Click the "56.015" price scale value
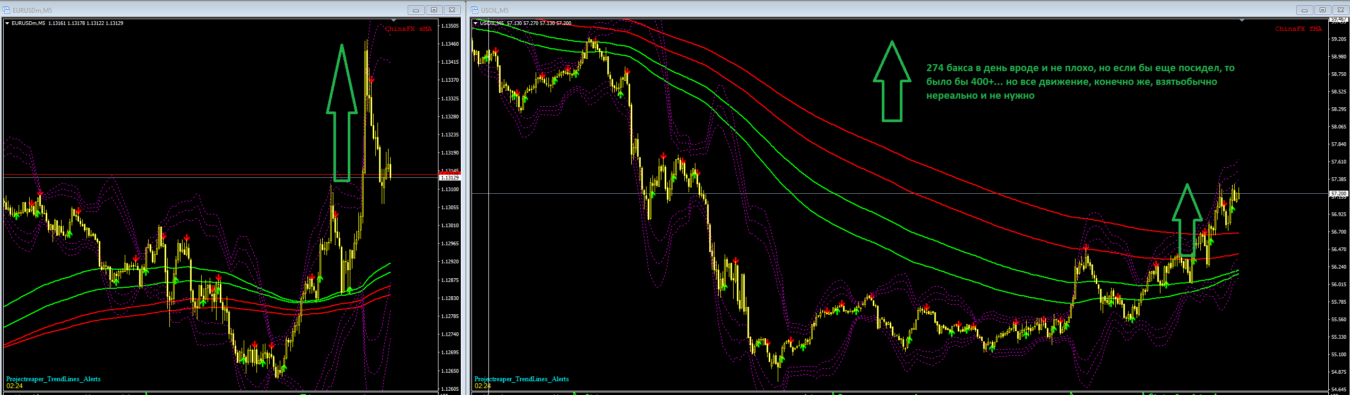This screenshot has width=1350, height=395. coord(1339,285)
